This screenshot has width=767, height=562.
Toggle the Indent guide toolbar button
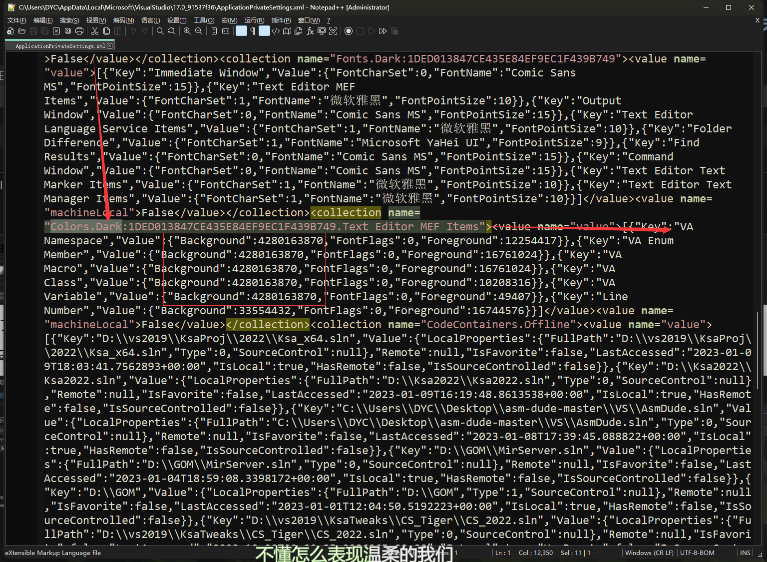tap(264, 31)
